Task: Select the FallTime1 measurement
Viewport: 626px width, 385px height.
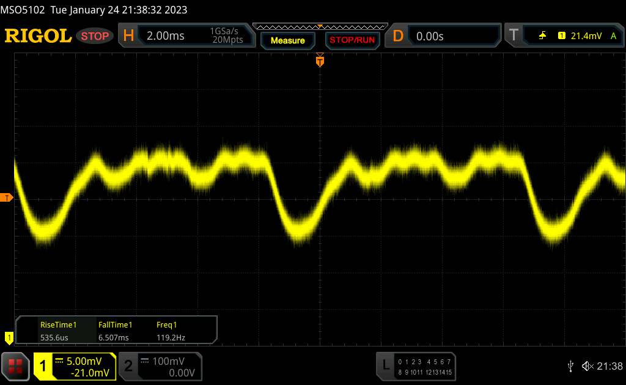Action: click(x=115, y=324)
